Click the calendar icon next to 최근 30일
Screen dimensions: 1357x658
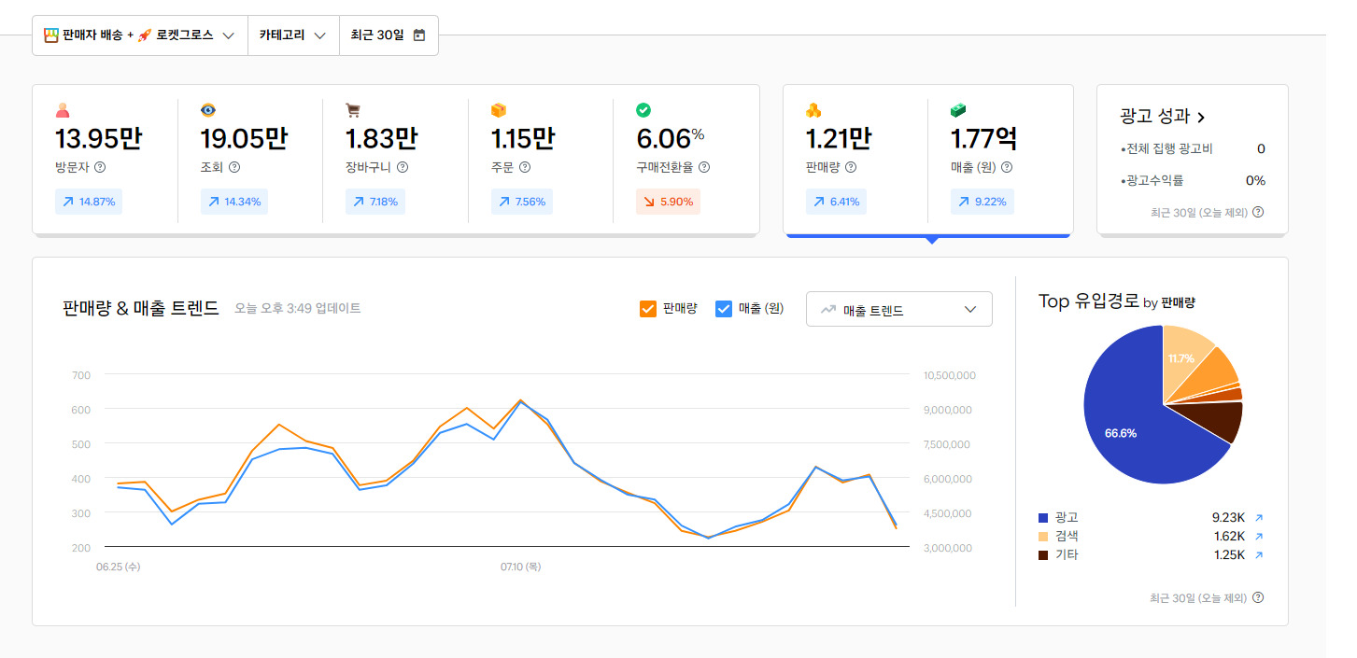point(419,35)
